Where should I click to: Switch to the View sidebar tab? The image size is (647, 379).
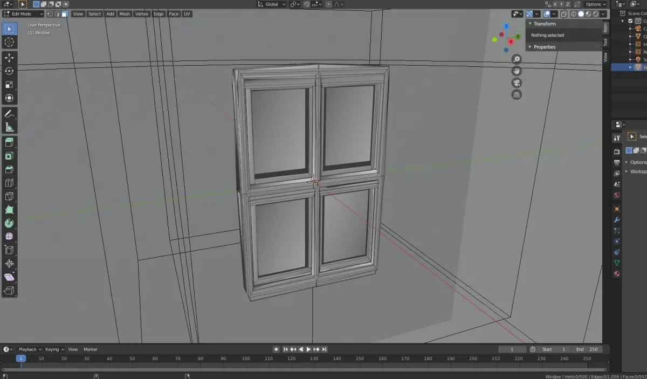pyautogui.click(x=605, y=57)
